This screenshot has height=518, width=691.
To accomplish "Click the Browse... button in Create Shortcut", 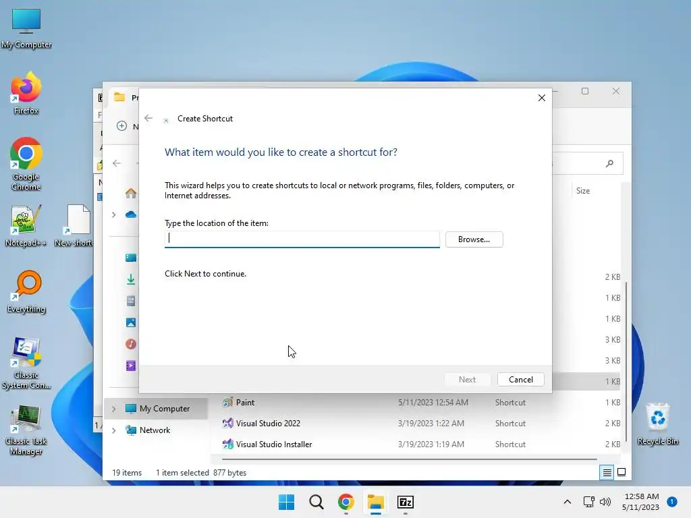I will coord(474,239).
